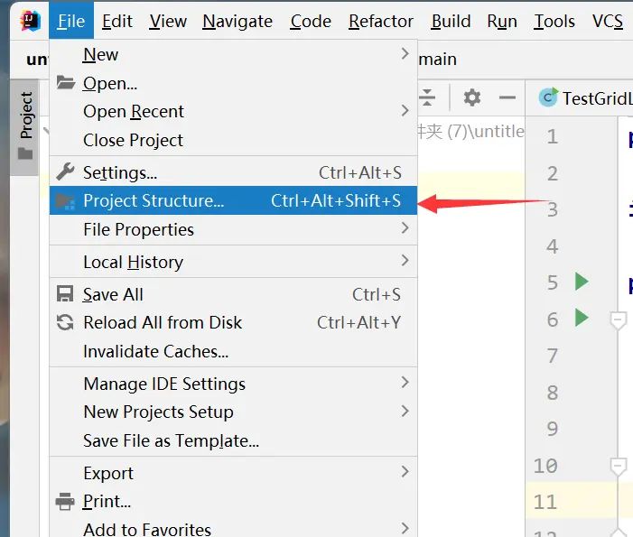Expand the New submenu
The width and height of the screenshot is (633, 537).
pyautogui.click(x=405, y=54)
